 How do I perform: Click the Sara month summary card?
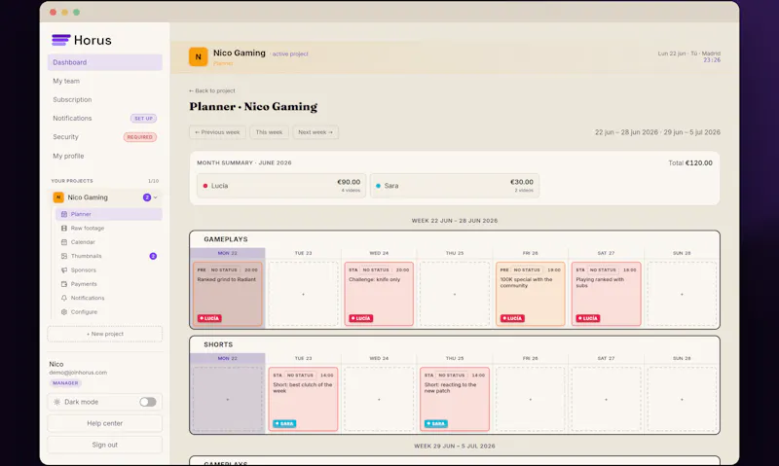pos(454,186)
